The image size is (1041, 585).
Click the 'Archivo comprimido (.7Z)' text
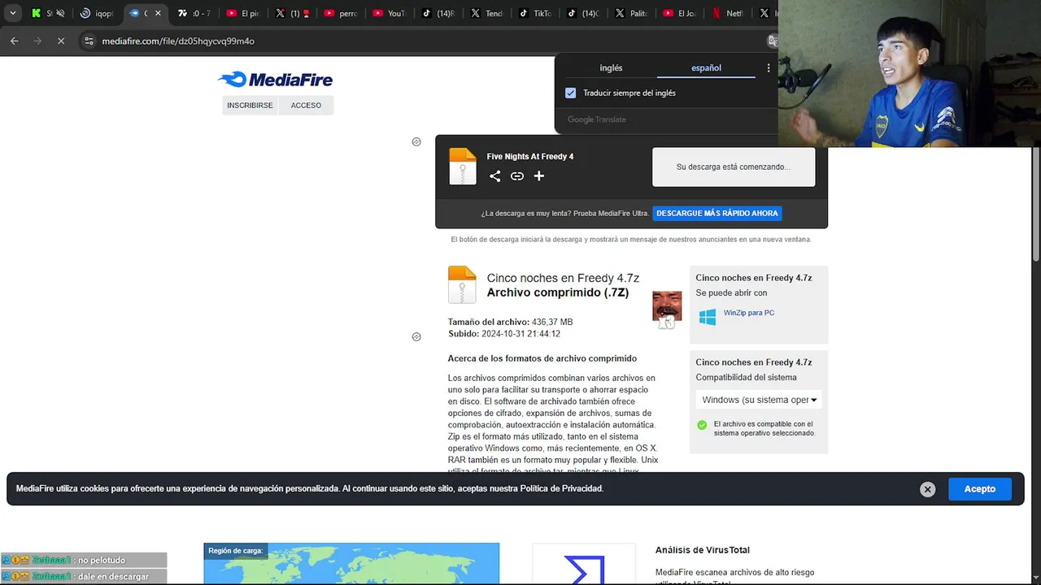[558, 292]
